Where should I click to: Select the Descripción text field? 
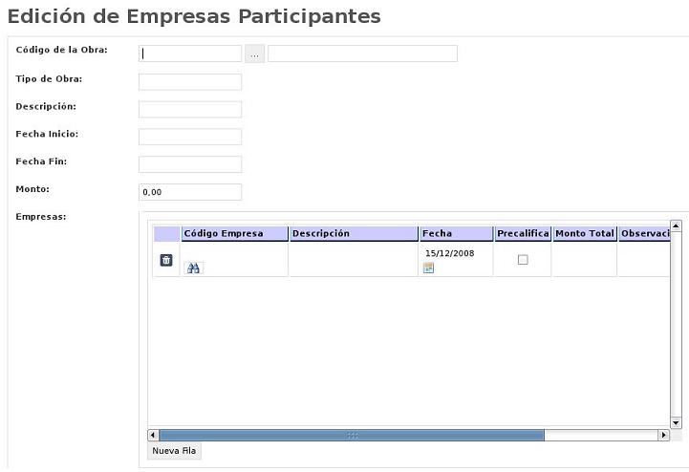(x=190, y=110)
